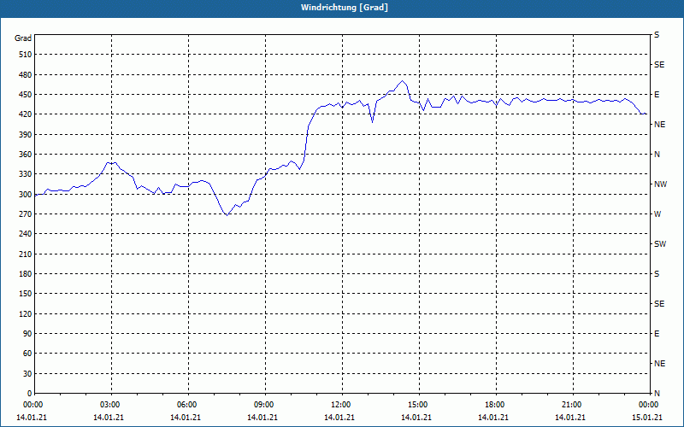This screenshot has height=427, width=684.
Task: Click the SW compass label
Action: [660, 244]
